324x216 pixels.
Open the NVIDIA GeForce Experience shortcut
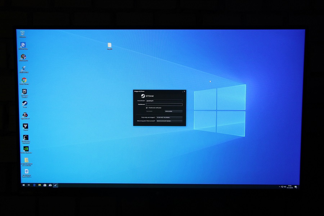(x=26, y=149)
